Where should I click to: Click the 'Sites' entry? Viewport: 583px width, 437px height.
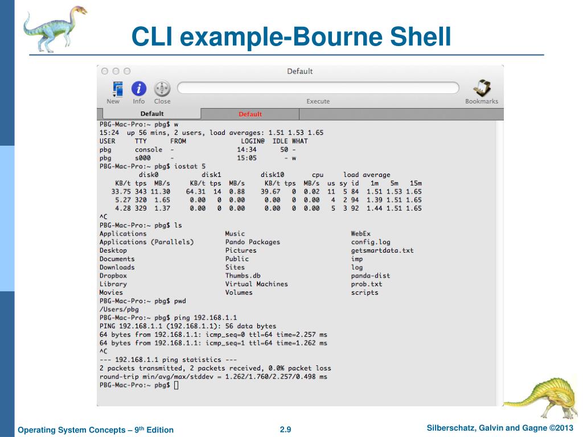(235, 267)
